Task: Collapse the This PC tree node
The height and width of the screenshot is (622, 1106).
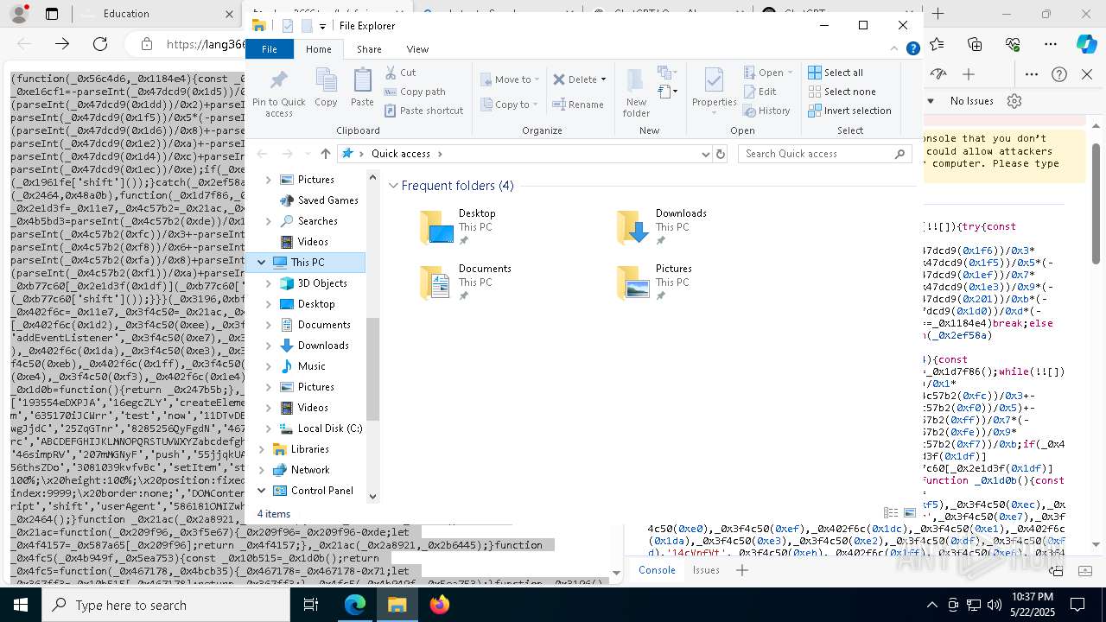Action: [262, 263]
